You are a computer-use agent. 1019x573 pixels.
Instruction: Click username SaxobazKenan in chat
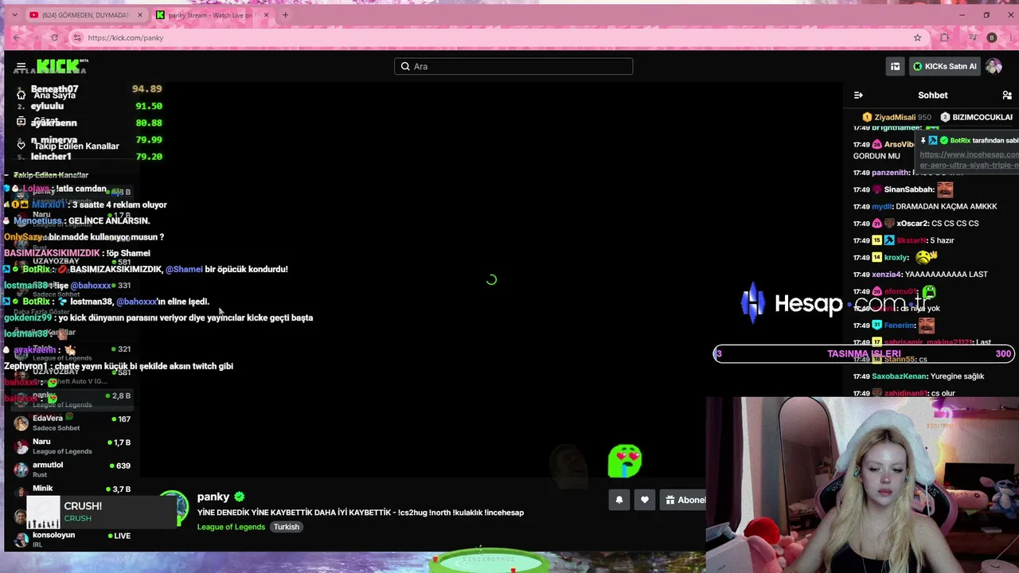click(900, 376)
